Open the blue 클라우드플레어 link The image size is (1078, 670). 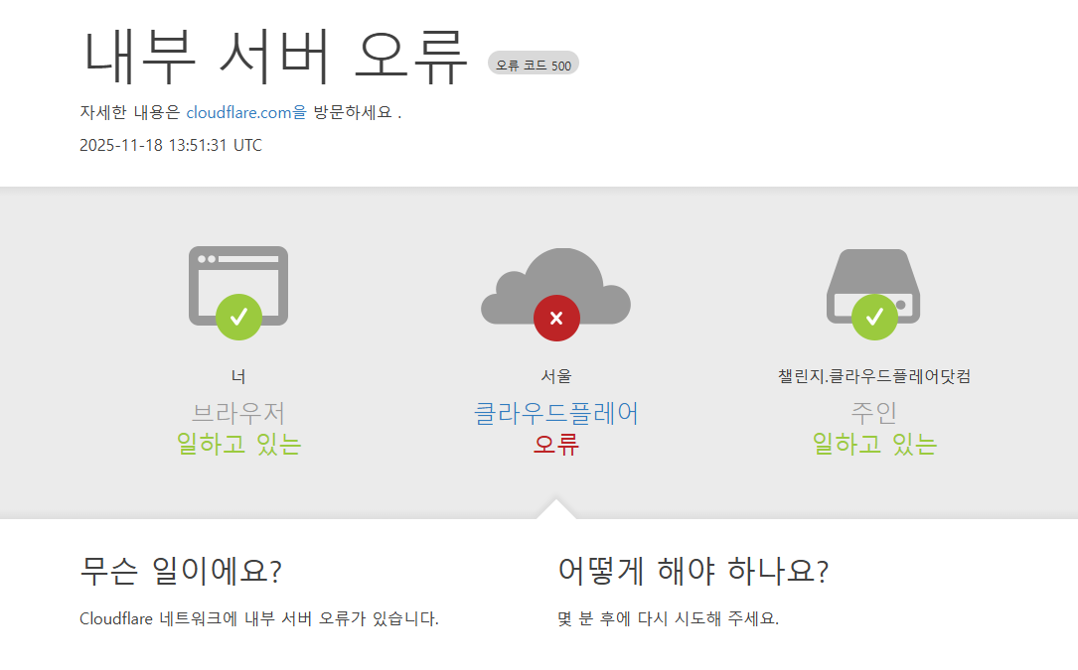(556, 413)
